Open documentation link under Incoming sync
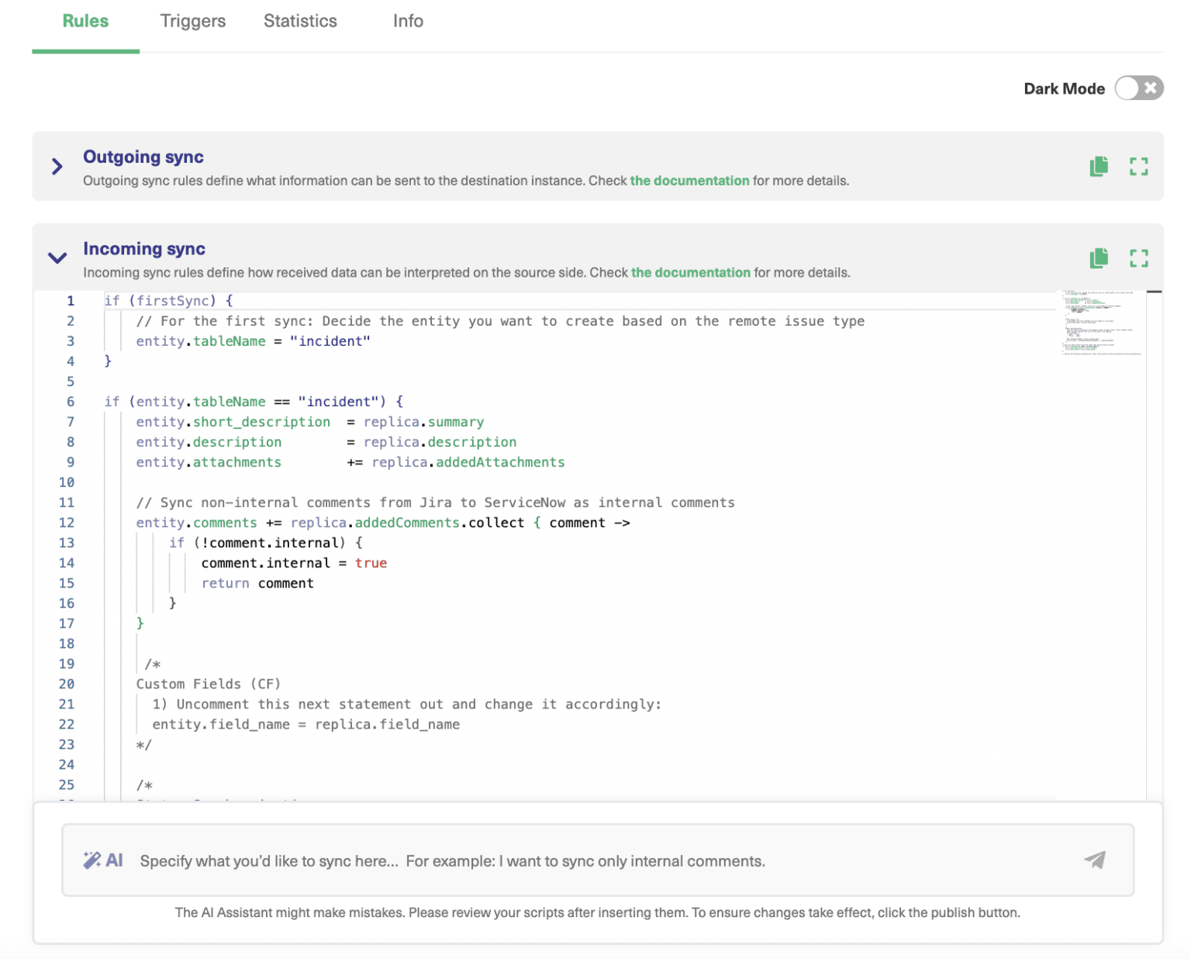Viewport: 1191px width, 959px height. pyautogui.click(x=690, y=273)
